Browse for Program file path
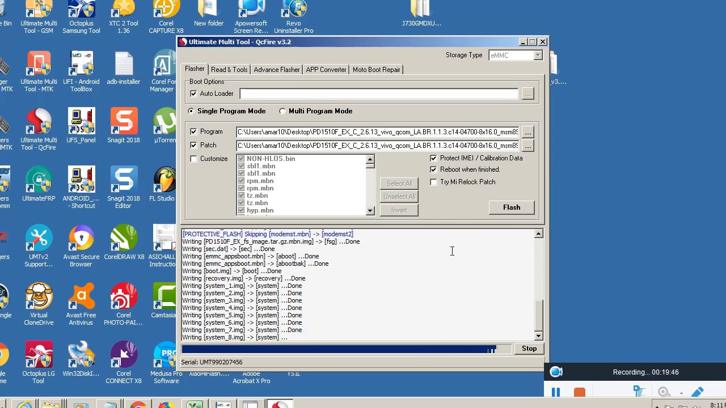Screen dimensions: 726x408 pos(527,132)
